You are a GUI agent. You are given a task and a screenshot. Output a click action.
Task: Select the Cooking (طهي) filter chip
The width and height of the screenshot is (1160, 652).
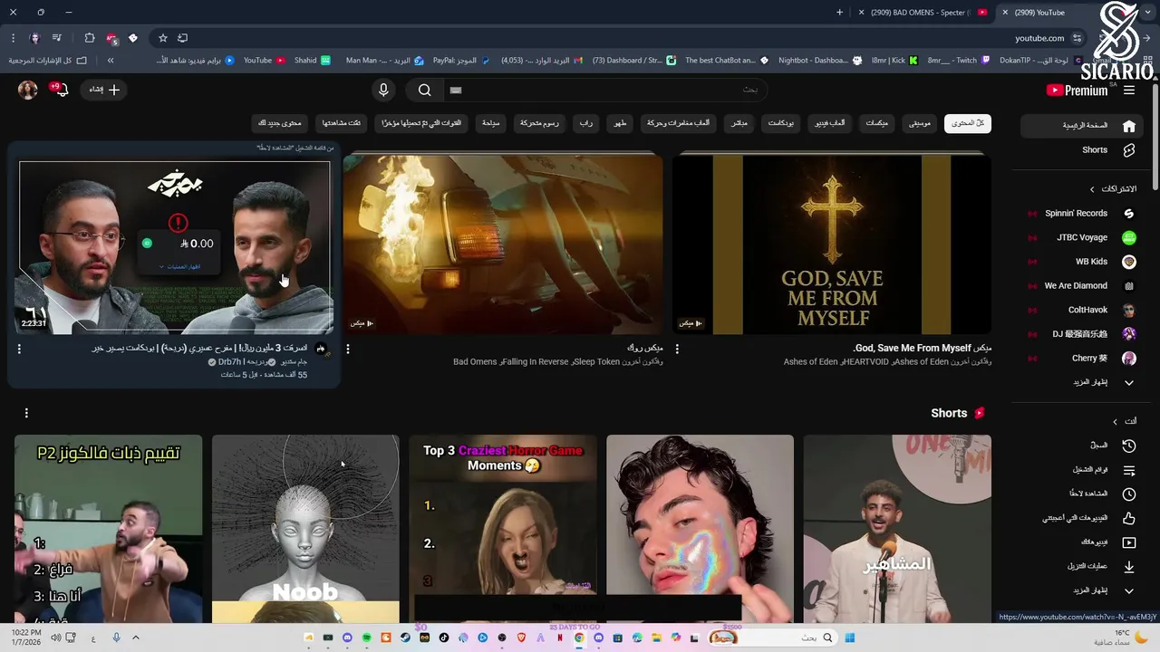(620, 123)
